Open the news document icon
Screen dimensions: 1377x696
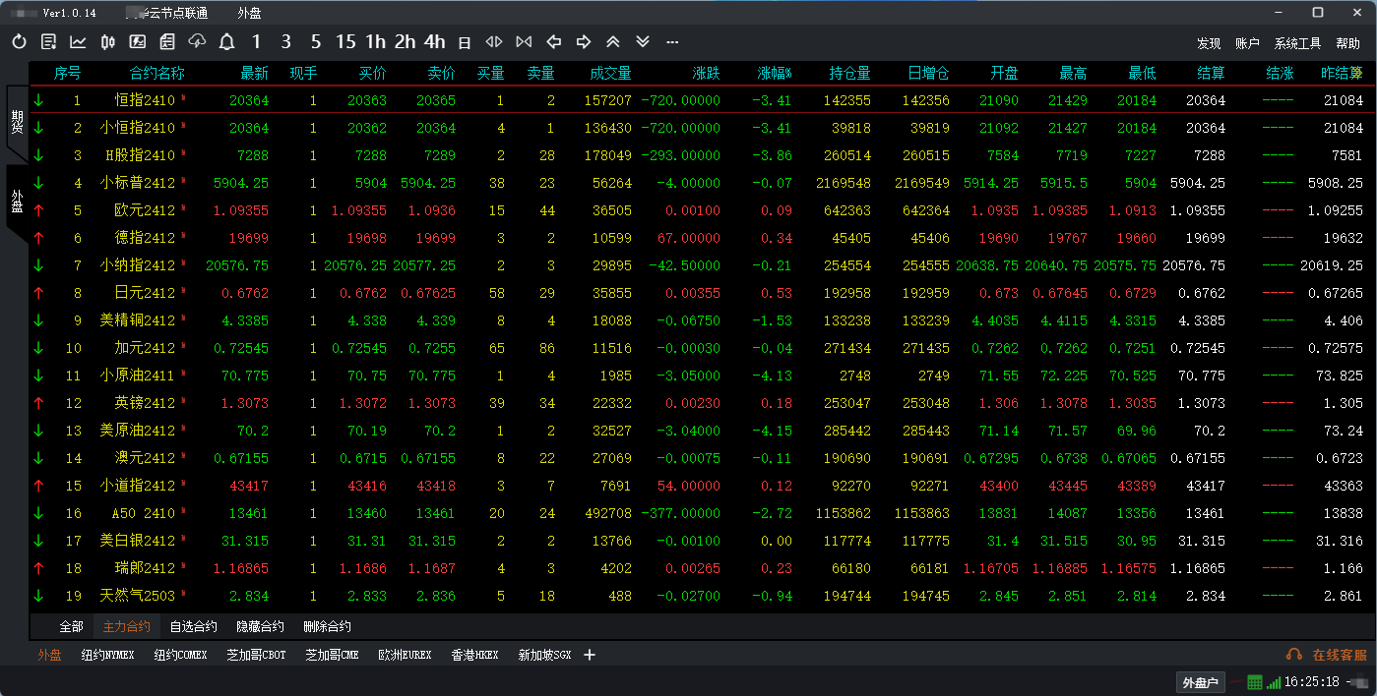[167, 42]
